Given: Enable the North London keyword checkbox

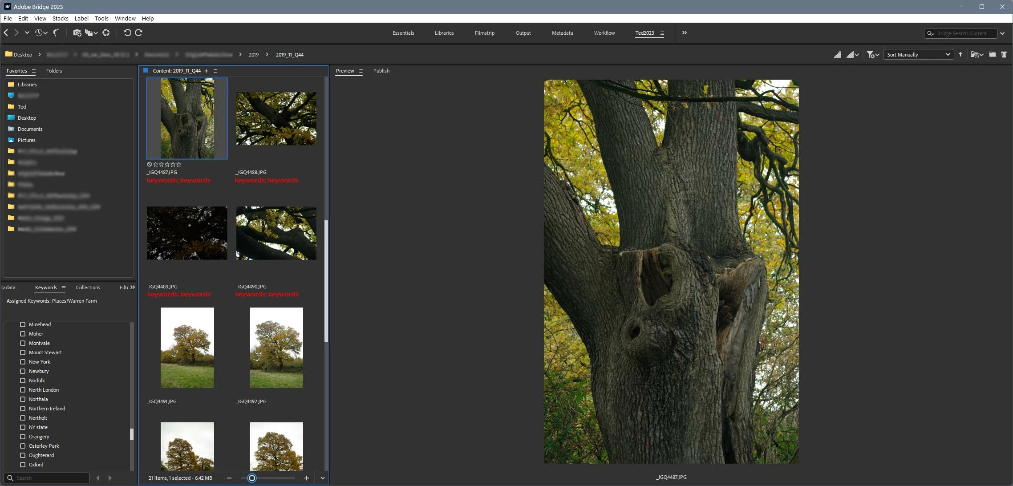Looking at the screenshot, I should (23, 390).
